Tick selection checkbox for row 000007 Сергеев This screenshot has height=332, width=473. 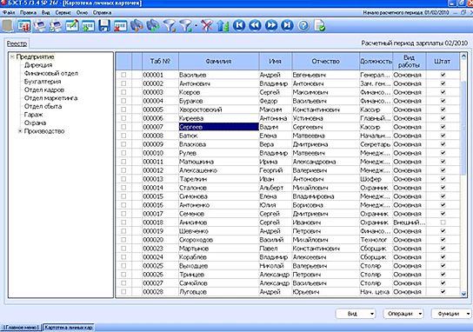click(123, 127)
